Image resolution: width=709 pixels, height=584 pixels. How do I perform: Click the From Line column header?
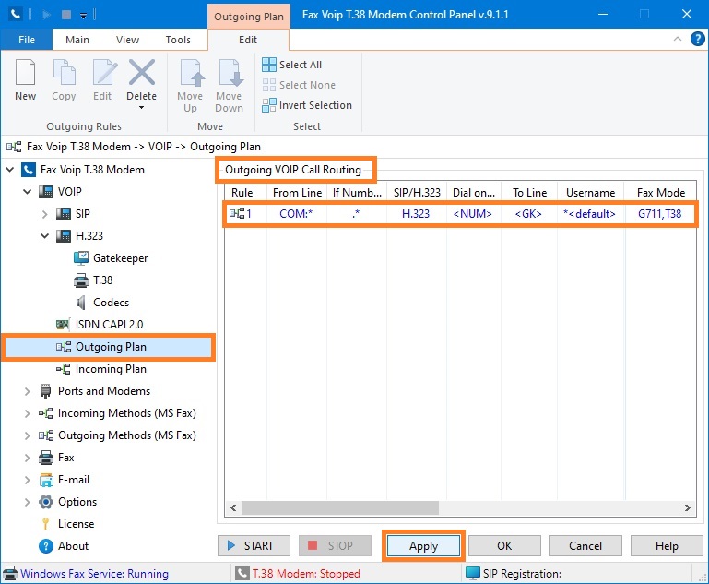(297, 193)
